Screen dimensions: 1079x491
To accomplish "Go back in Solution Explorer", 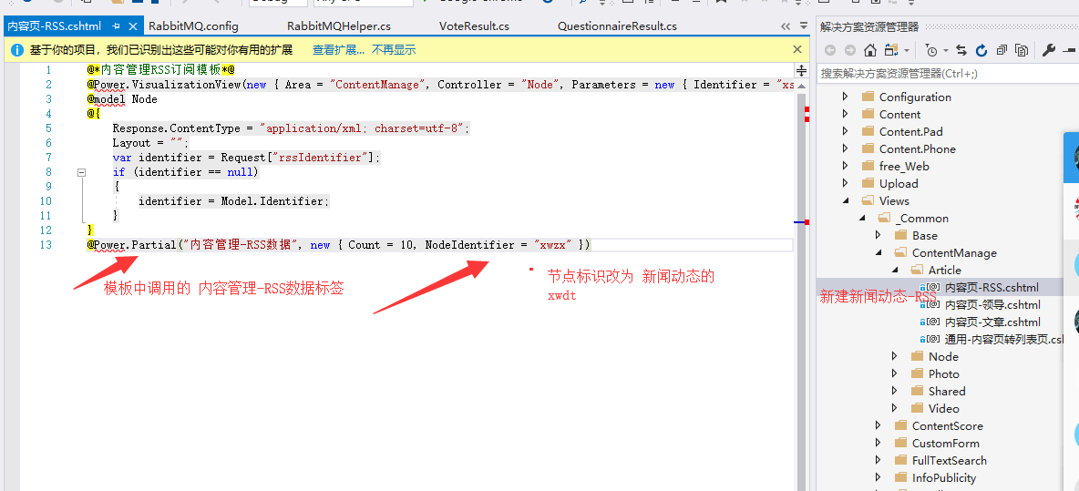I will (830, 50).
